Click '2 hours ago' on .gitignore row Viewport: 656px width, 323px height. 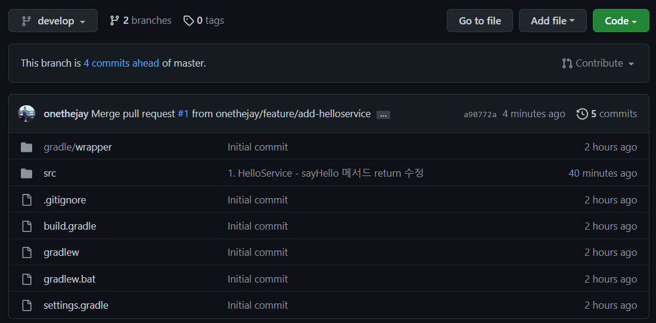tap(610, 200)
